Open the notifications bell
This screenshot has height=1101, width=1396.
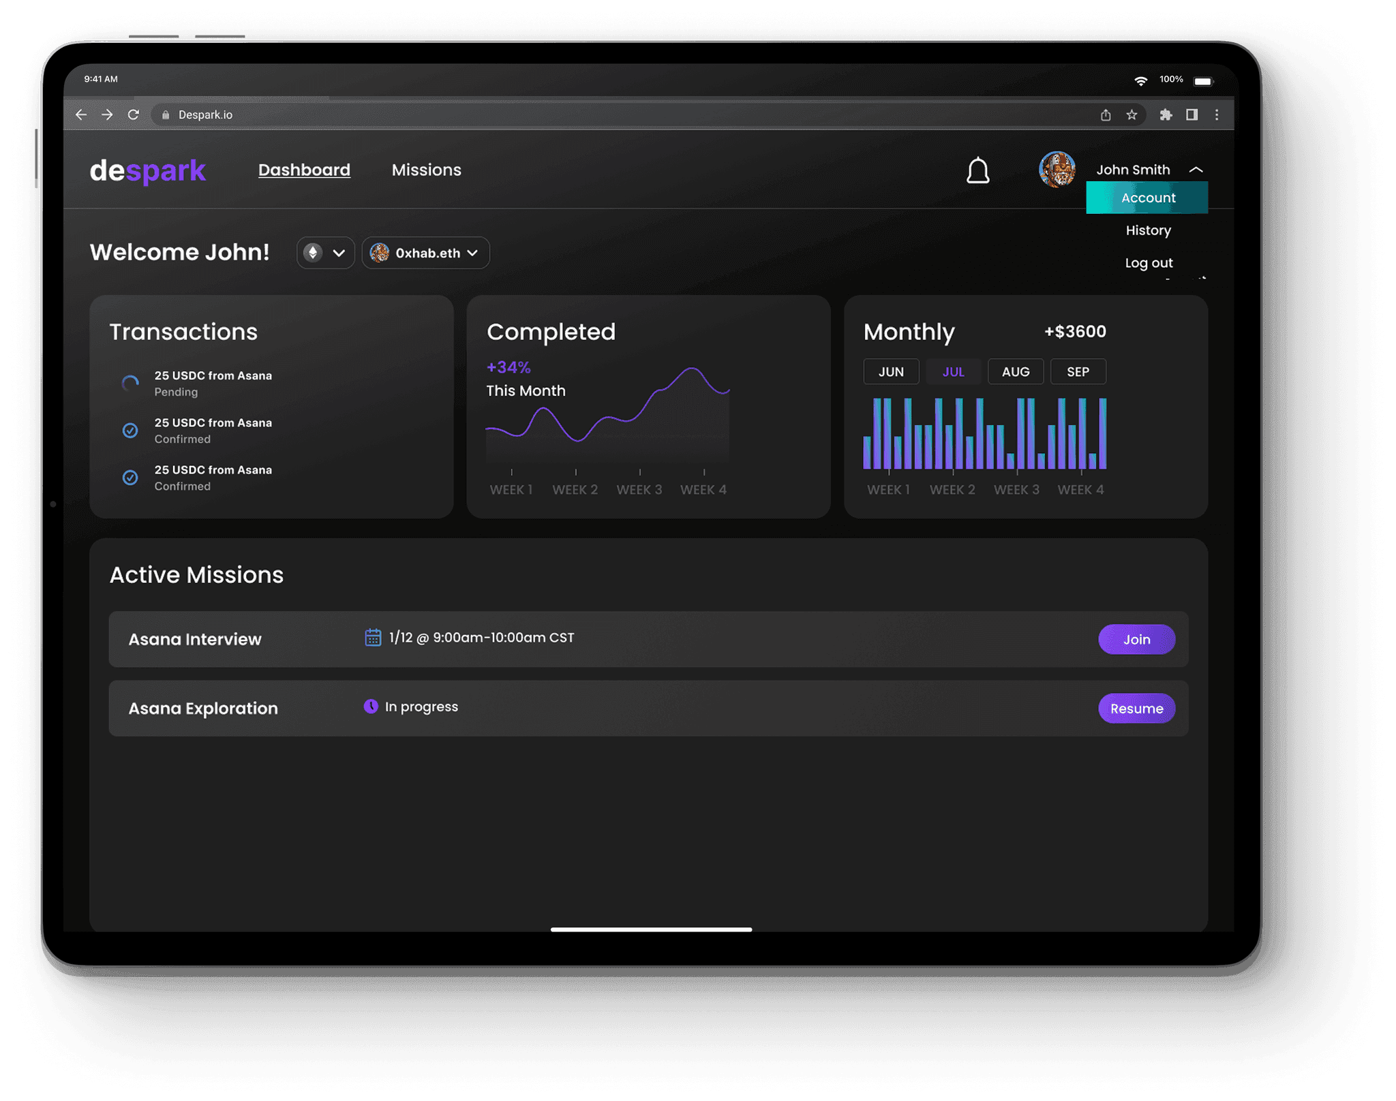(x=977, y=170)
